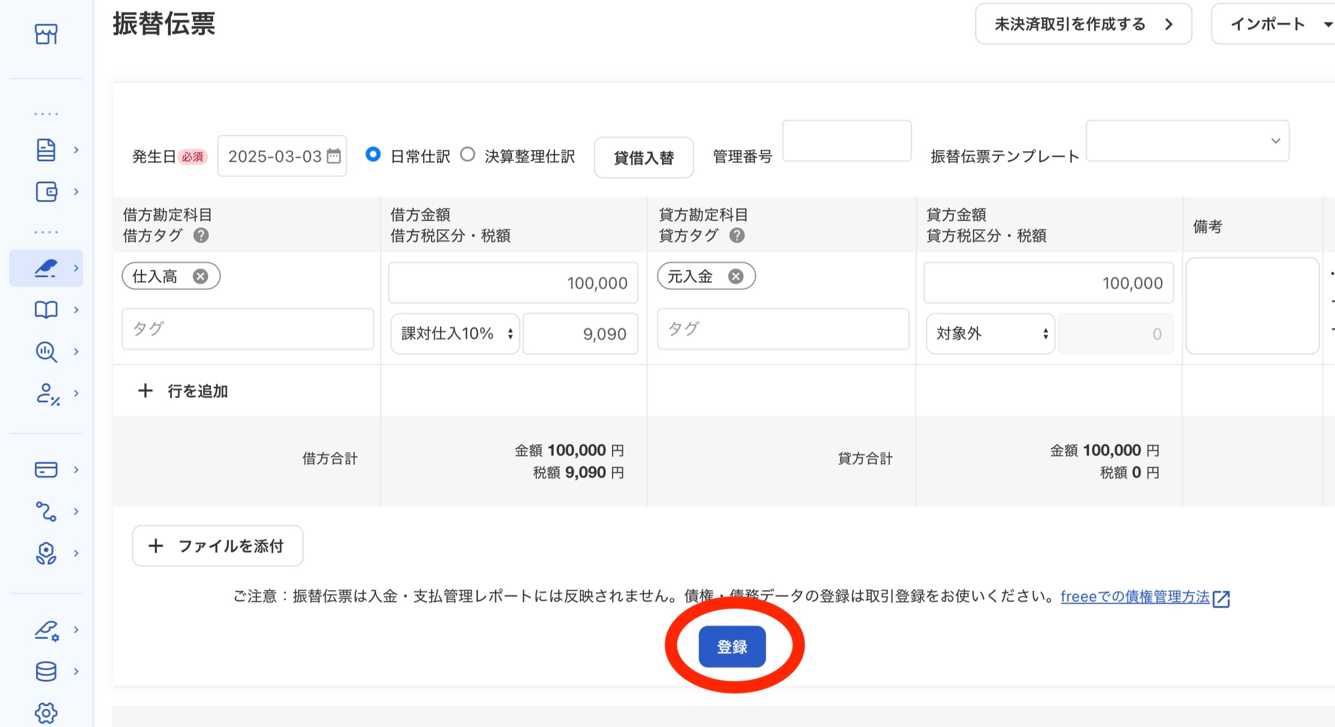Select the 決算整理仕訳 radio button
Viewport: 1335px width, 727px height.
pos(467,154)
